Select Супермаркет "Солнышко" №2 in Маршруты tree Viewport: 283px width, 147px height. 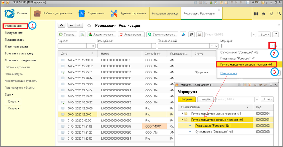(x=214, y=131)
